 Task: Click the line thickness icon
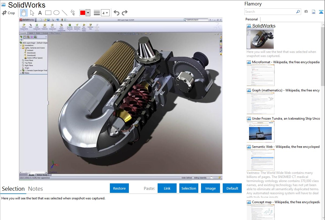pos(97,13)
